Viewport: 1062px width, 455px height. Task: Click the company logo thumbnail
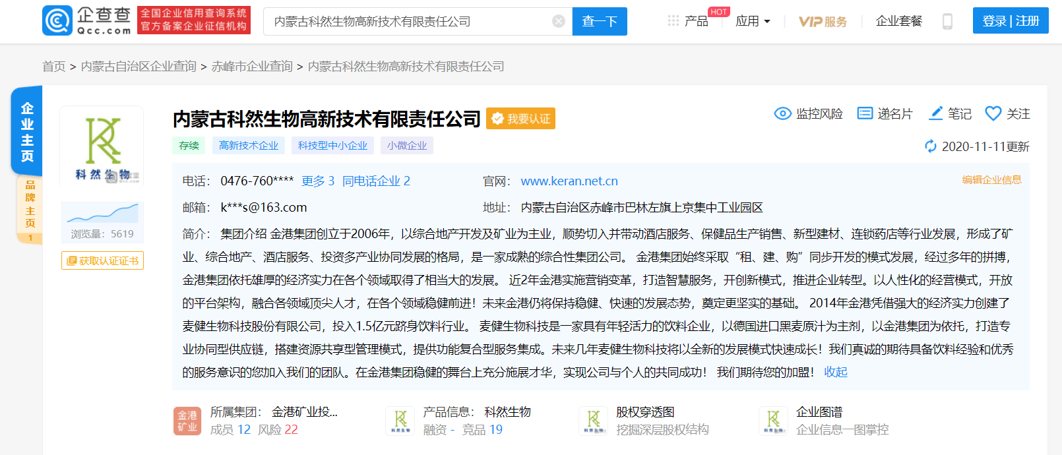pyautogui.click(x=102, y=146)
